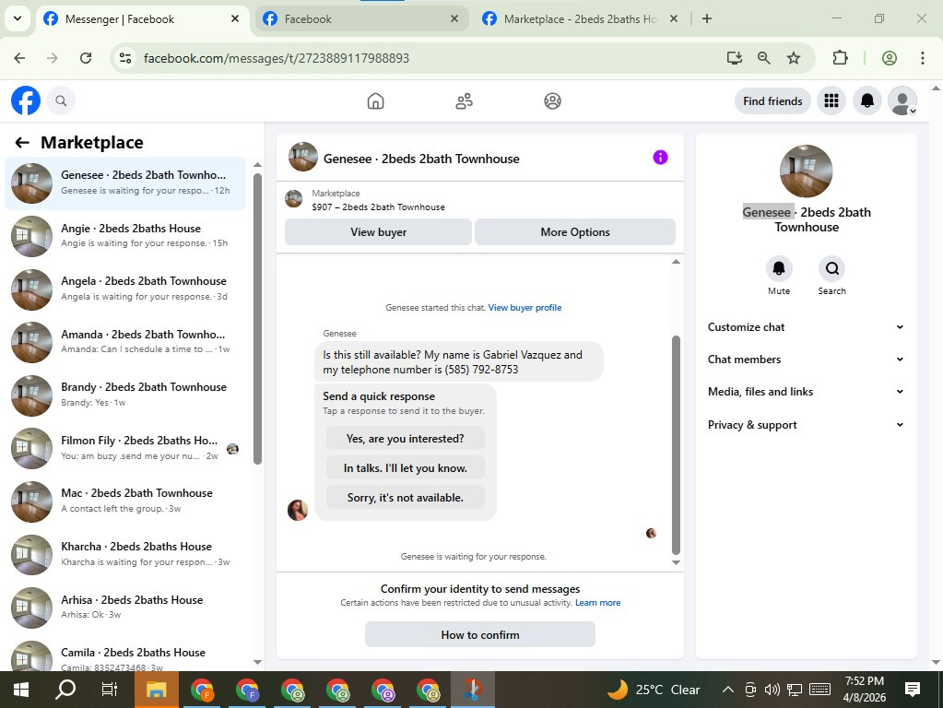Click the conversation list scrollbar down arrow

click(x=257, y=662)
